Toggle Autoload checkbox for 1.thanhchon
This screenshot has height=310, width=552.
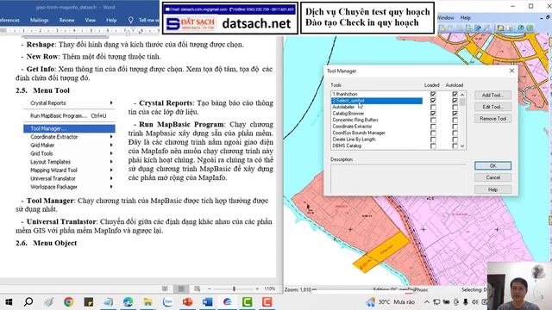point(455,94)
